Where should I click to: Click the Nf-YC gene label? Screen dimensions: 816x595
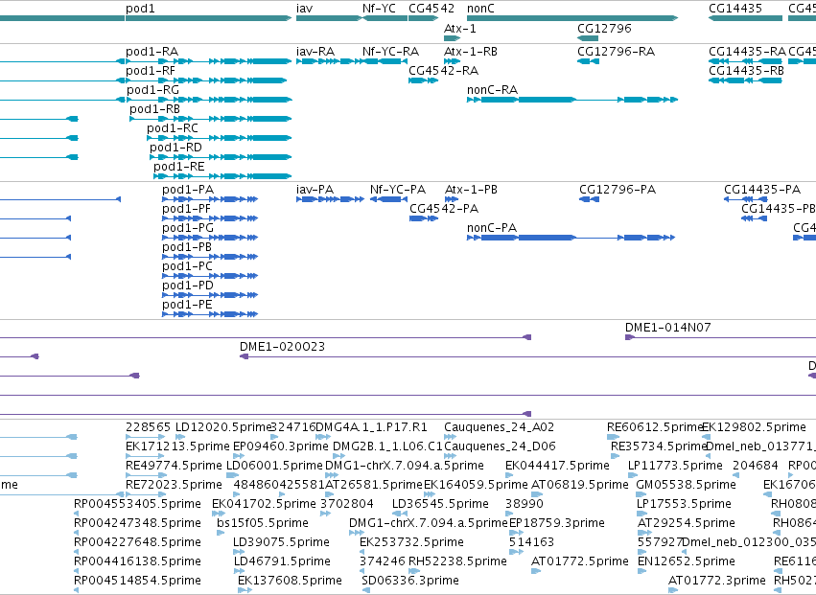click(379, 9)
